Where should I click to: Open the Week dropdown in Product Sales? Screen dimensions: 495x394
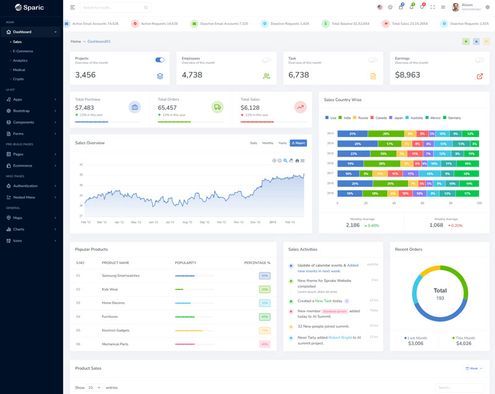[x=474, y=368]
